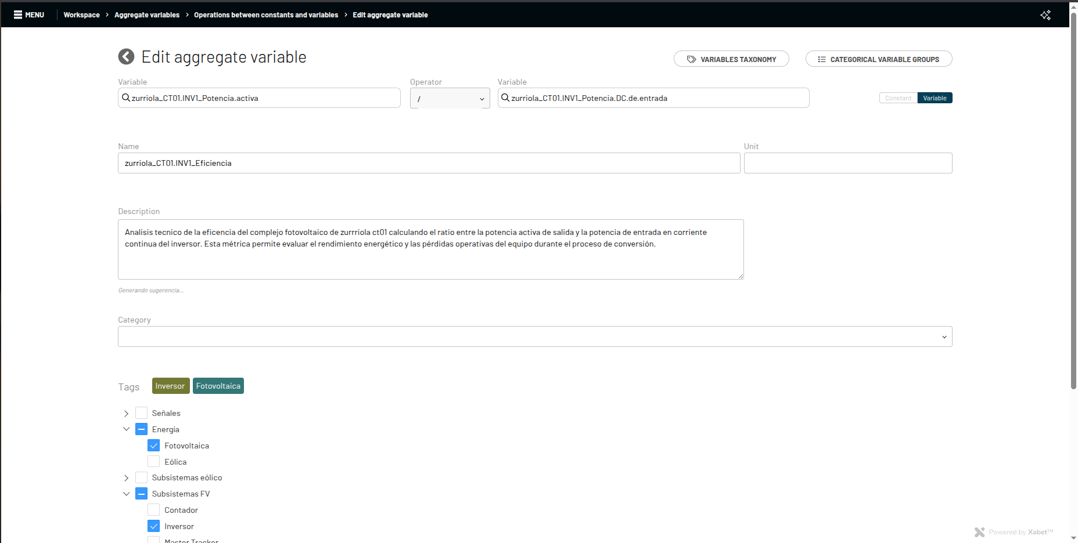Click the Fotovoltaica tag chip
This screenshot has height=543, width=1078.
[x=218, y=386]
